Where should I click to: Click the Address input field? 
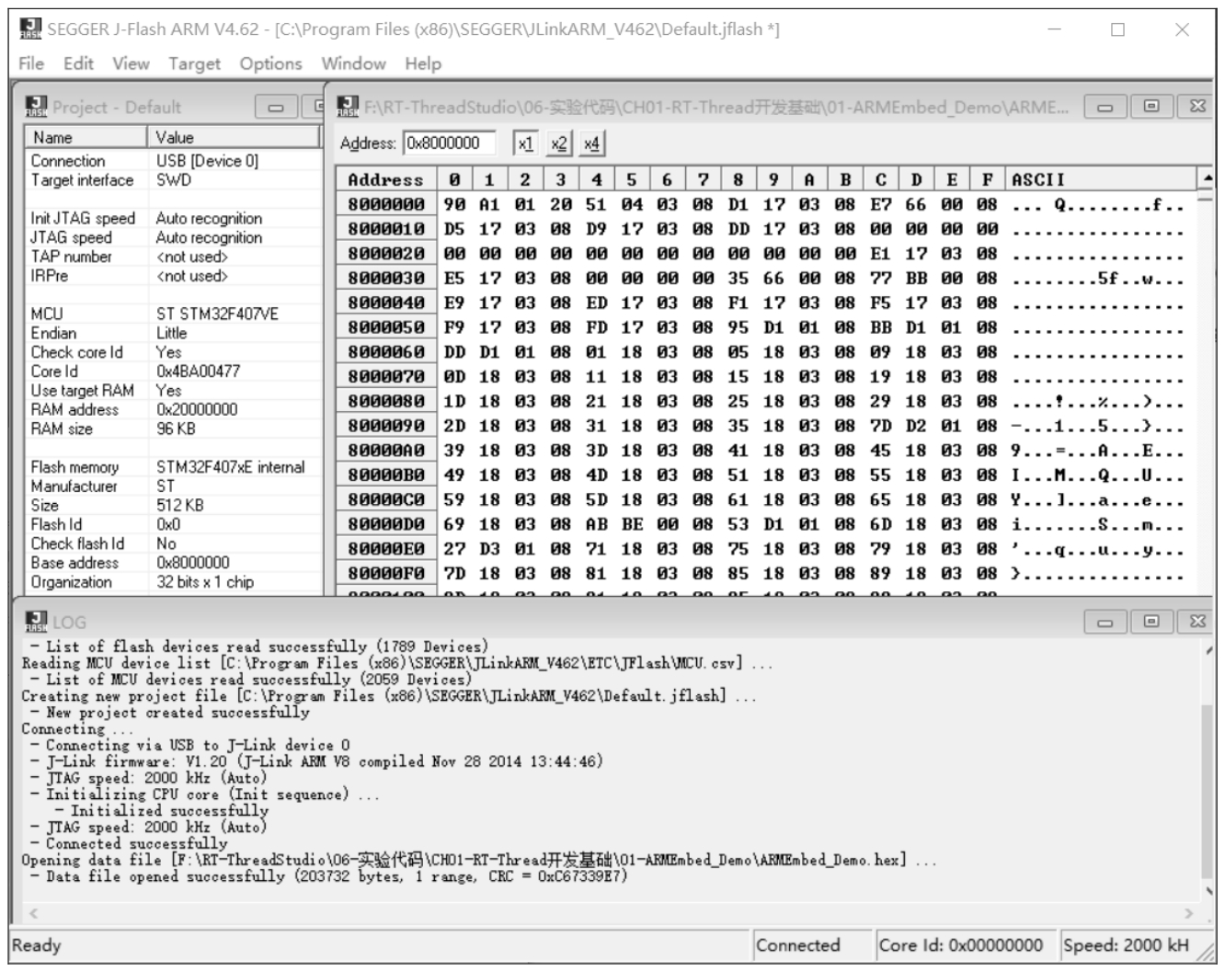pyautogui.click(x=450, y=143)
